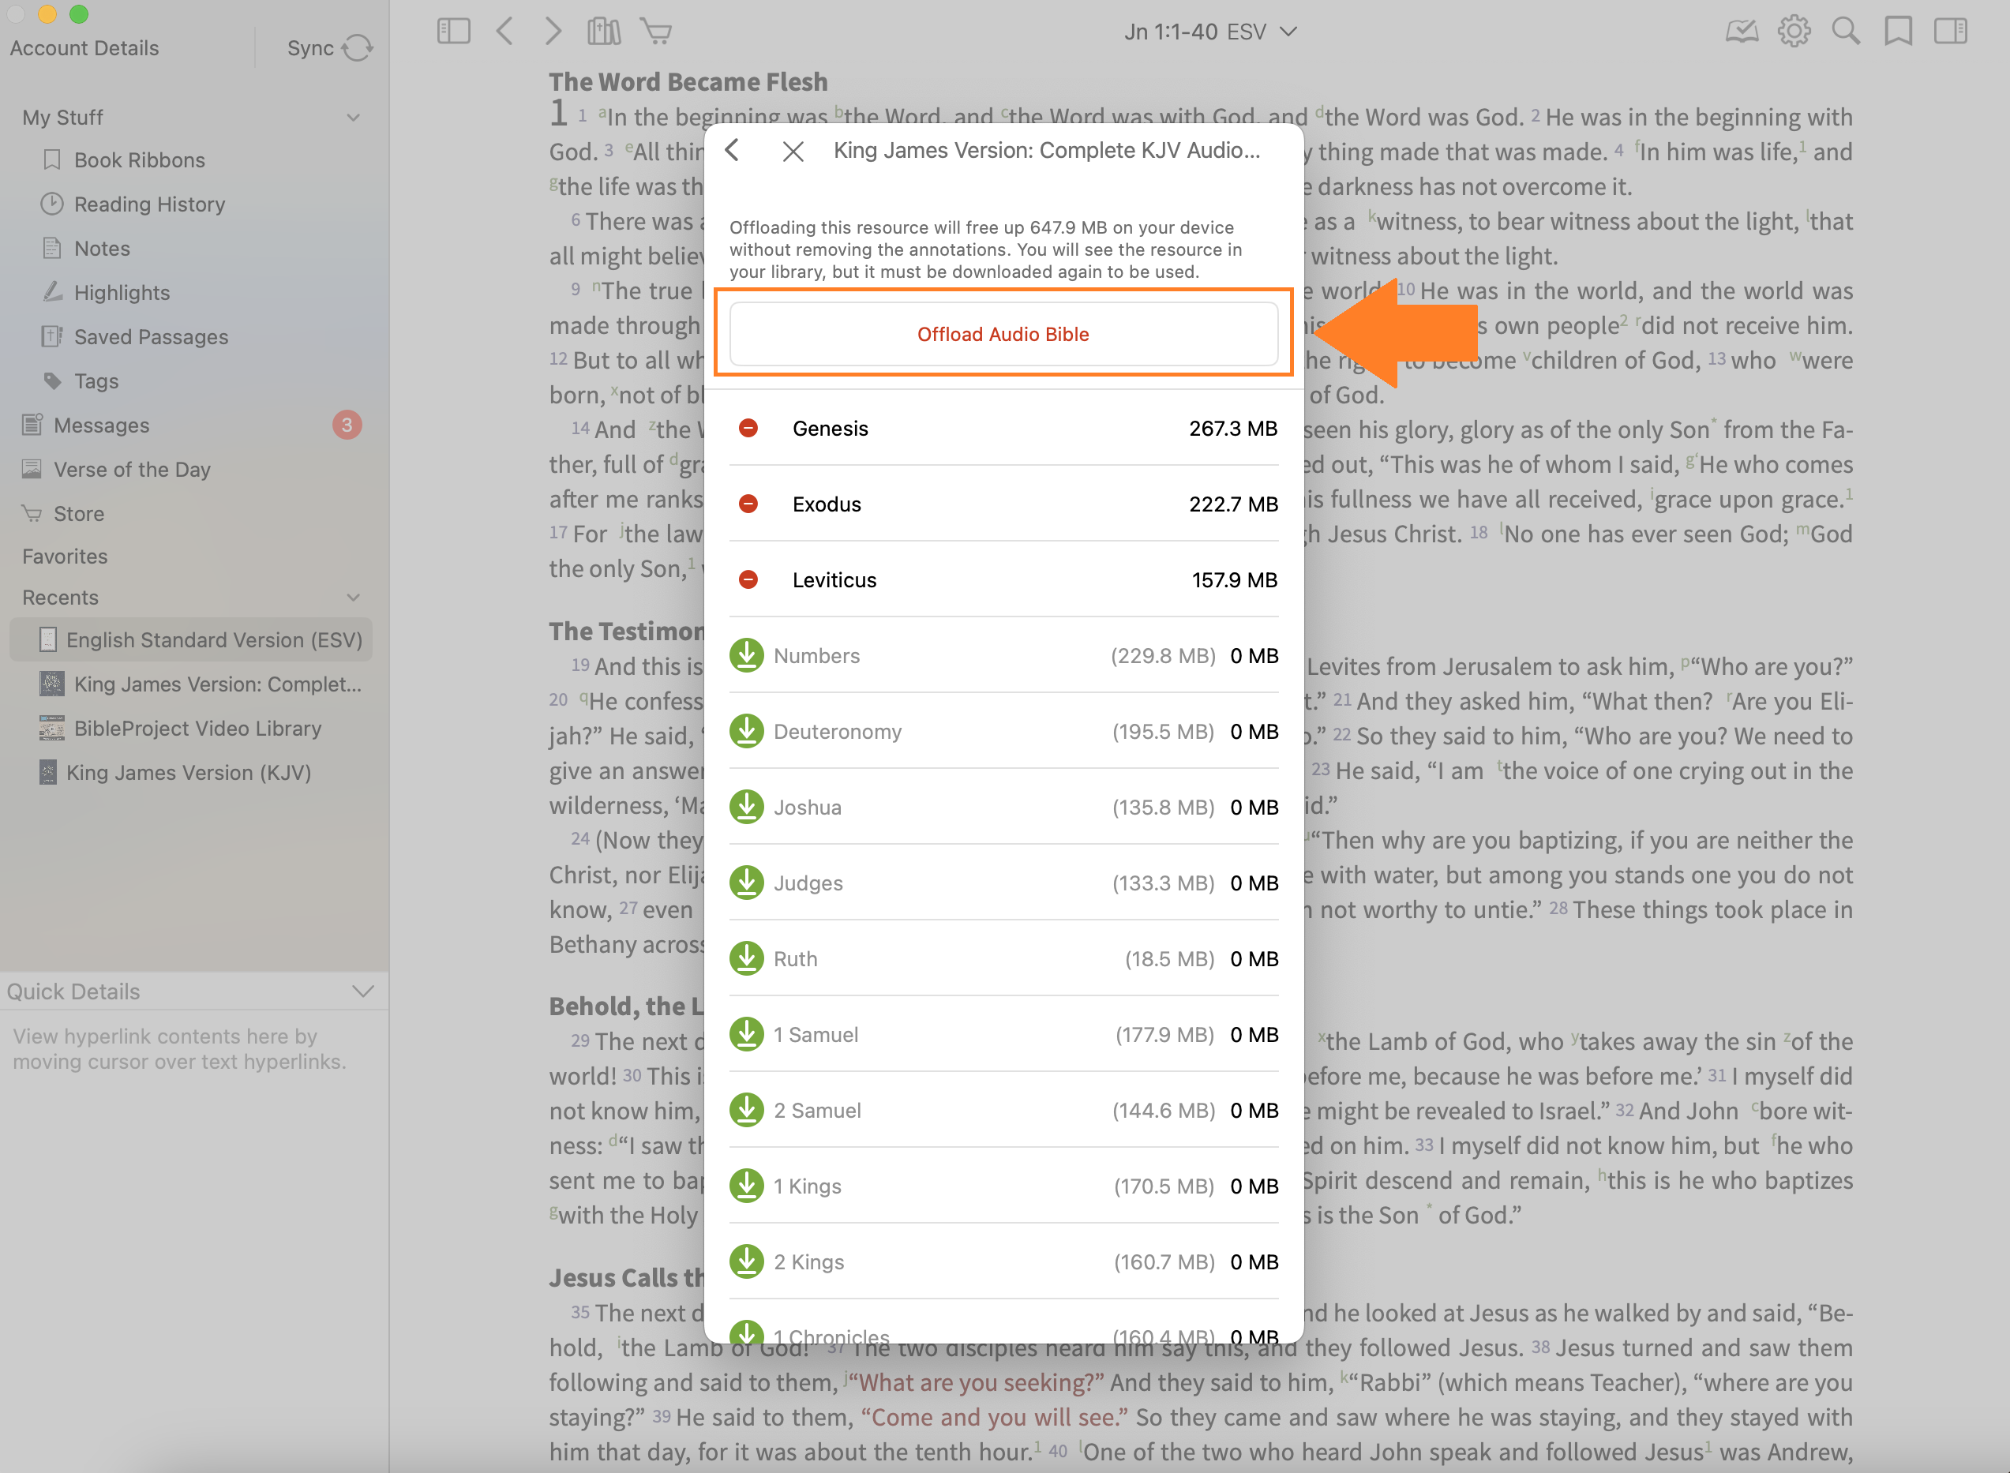Open the library books icon

(604, 32)
